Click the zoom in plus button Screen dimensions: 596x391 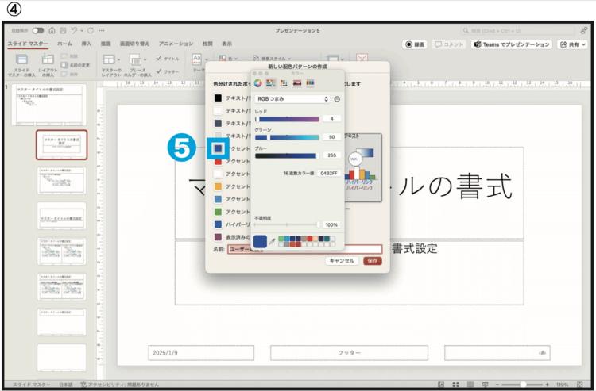pyautogui.click(x=547, y=385)
